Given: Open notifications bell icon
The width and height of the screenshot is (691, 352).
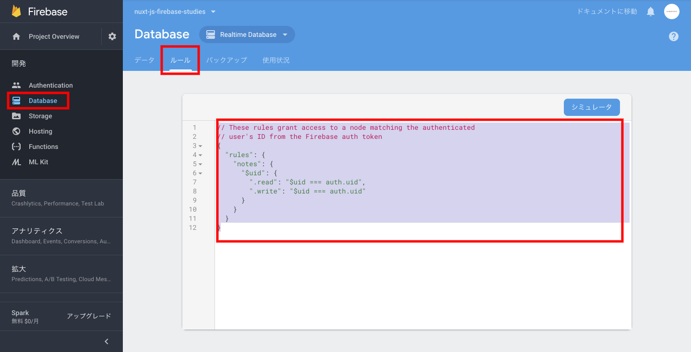Looking at the screenshot, I should 651,11.
